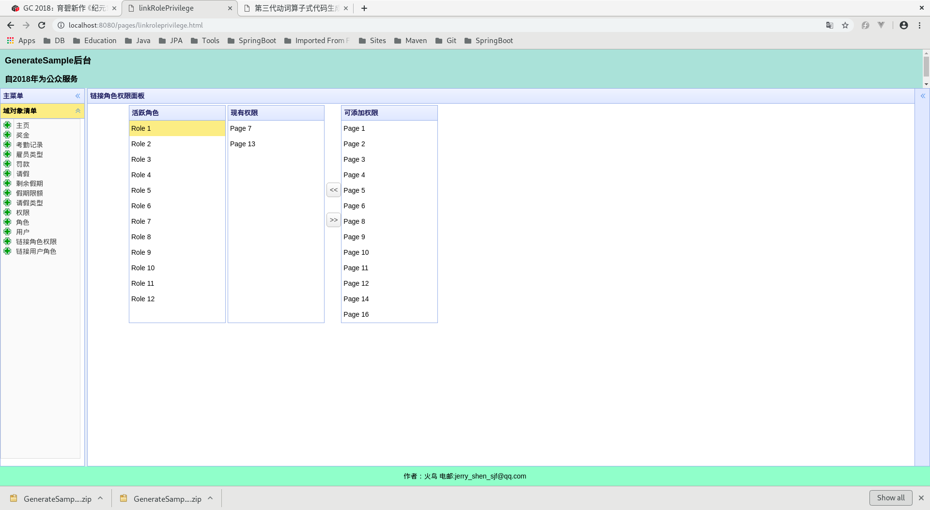
Task: Click the green plus icon beside 链接用户角色
Action: point(7,251)
